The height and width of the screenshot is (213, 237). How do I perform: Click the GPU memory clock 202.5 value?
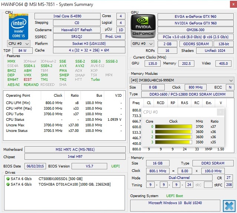186,63
